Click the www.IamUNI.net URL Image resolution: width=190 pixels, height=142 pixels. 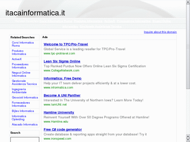55,104
